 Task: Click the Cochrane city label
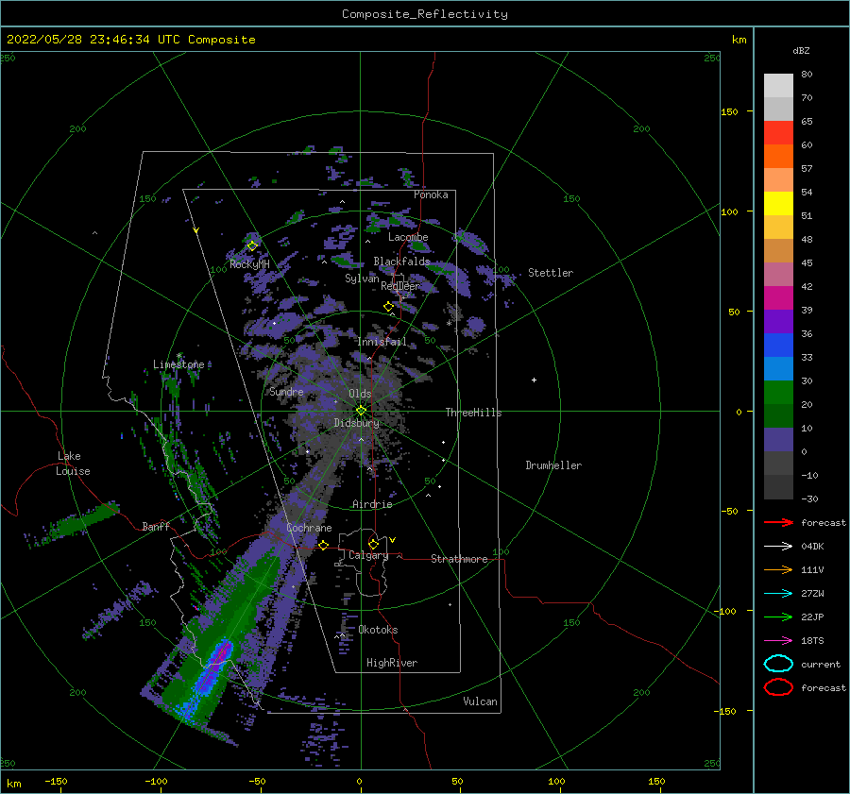[x=309, y=528]
